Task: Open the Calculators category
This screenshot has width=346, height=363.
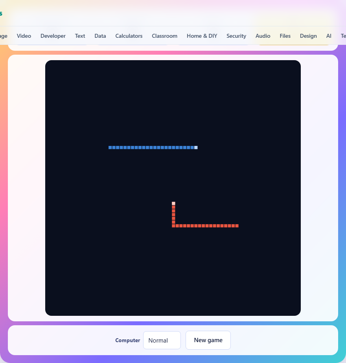Action: click(x=129, y=36)
